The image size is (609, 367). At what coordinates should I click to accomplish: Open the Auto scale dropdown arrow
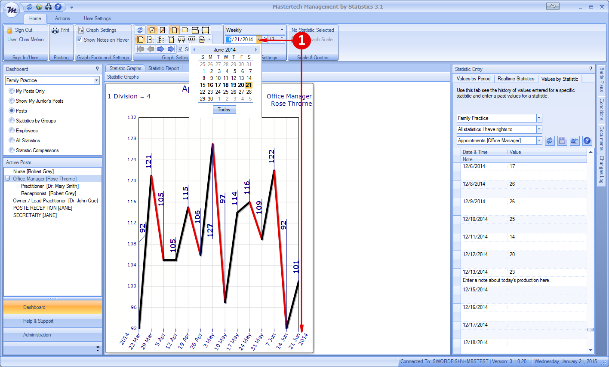tap(209, 40)
